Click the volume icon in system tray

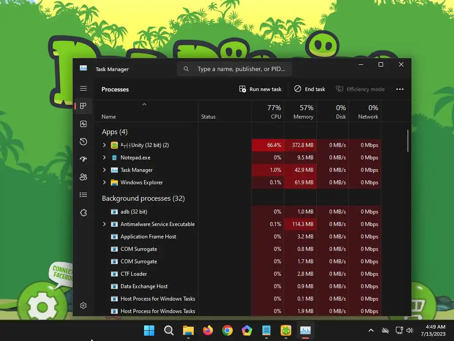point(409,330)
